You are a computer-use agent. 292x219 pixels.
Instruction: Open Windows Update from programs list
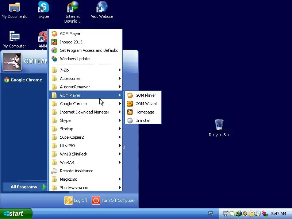pyautogui.click(x=86, y=59)
